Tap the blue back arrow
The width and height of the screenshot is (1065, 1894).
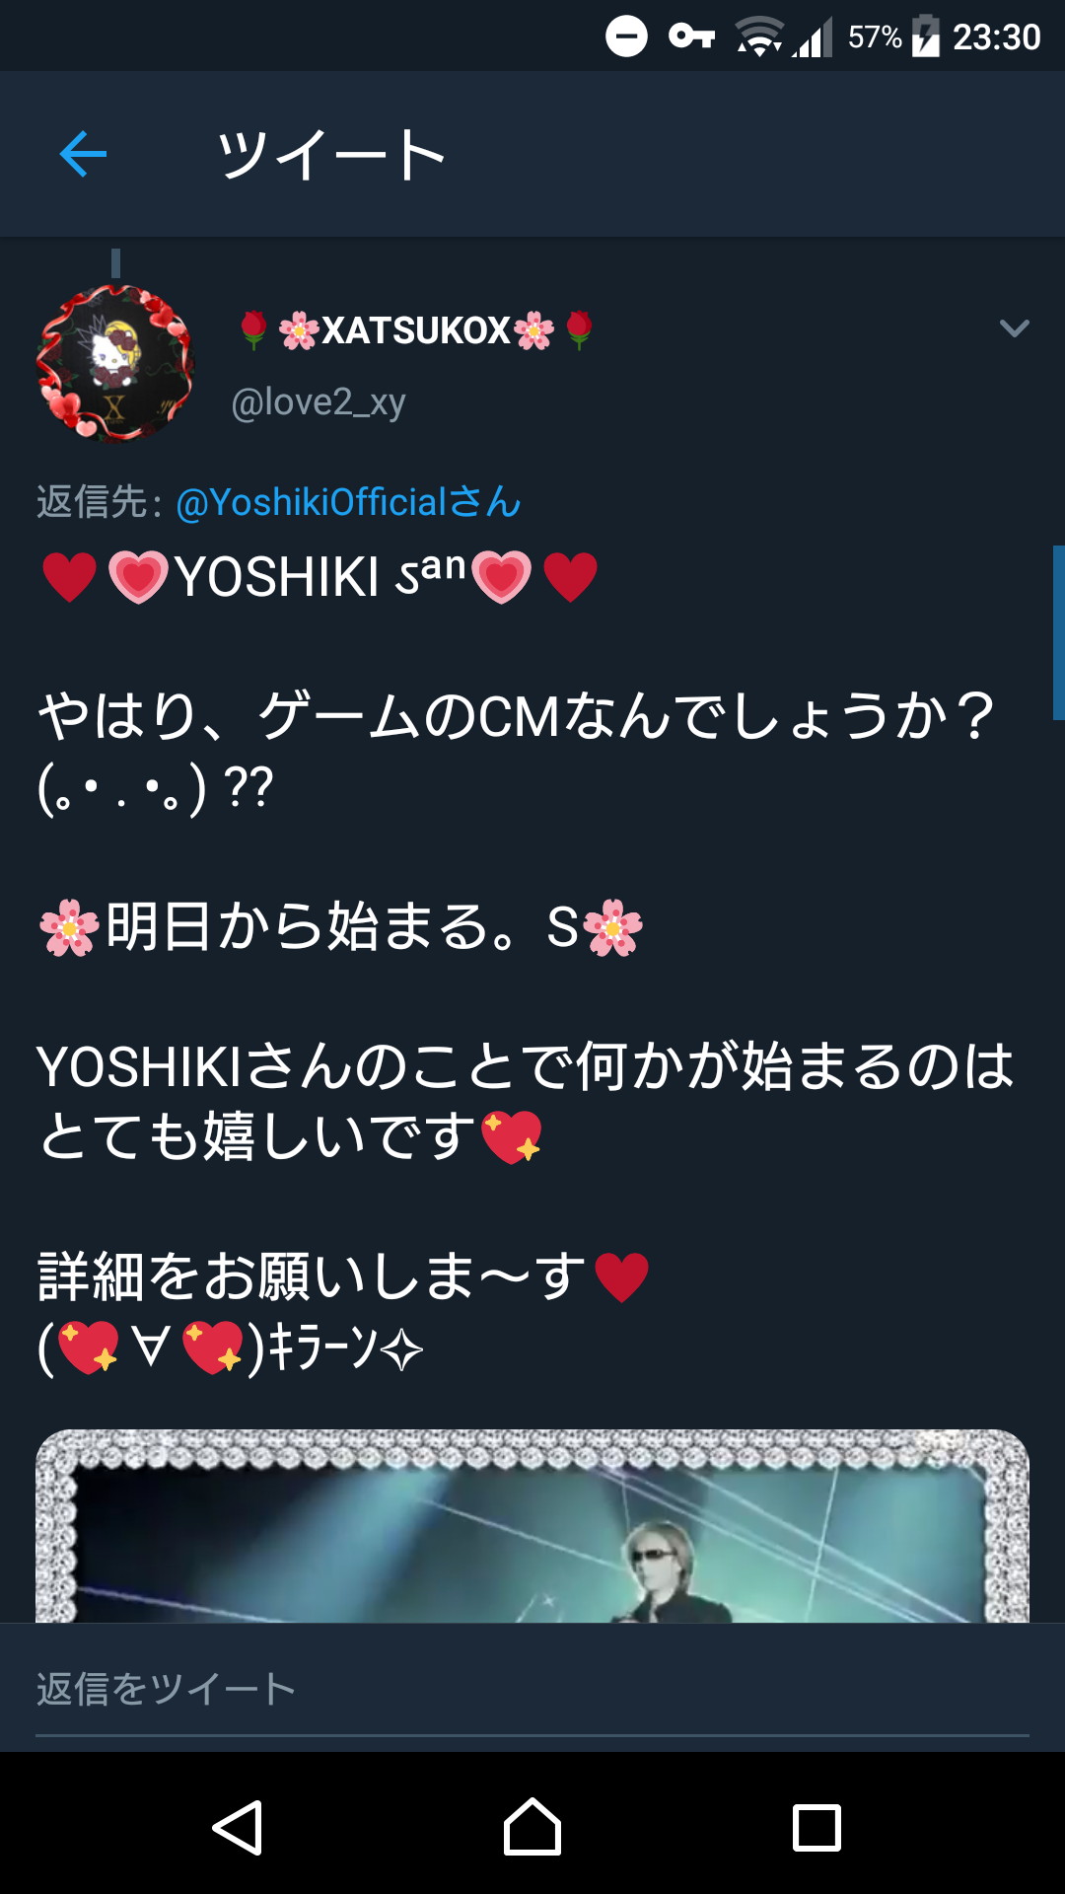click(83, 155)
